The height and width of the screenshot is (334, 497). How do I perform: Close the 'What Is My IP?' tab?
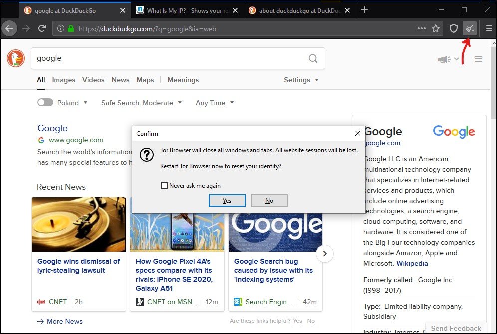tap(235, 10)
